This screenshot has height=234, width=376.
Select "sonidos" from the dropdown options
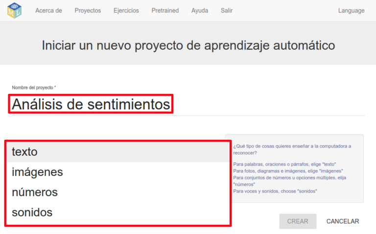pyautogui.click(x=117, y=213)
